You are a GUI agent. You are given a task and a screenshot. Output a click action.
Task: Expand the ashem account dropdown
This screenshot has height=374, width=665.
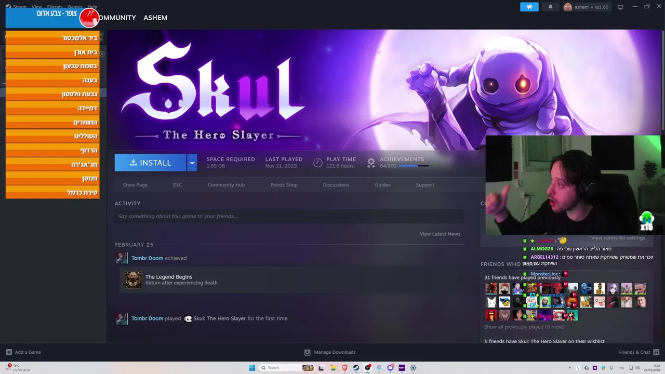586,7
